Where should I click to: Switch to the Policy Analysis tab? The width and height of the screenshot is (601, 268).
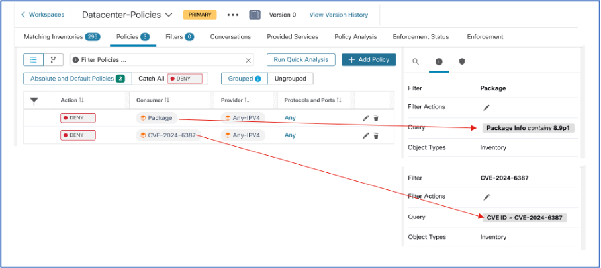(355, 37)
